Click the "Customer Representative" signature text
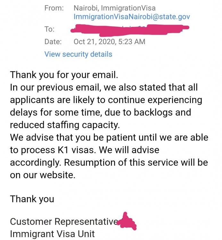The width and height of the screenshot is (222, 240). click(63, 221)
